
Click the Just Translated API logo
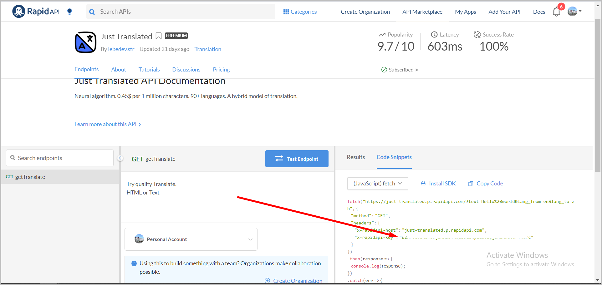click(85, 42)
